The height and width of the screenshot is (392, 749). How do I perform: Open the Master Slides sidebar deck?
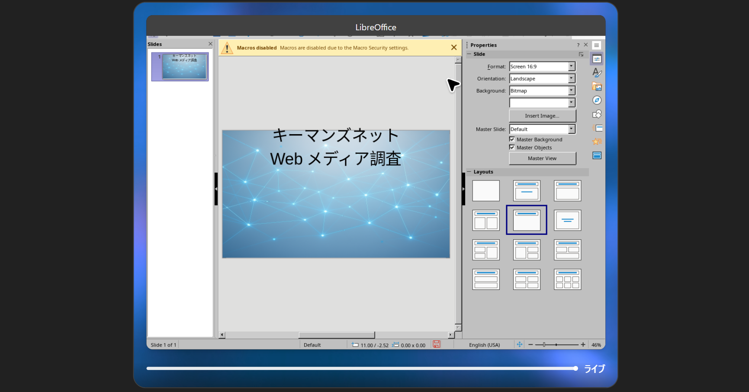click(597, 155)
